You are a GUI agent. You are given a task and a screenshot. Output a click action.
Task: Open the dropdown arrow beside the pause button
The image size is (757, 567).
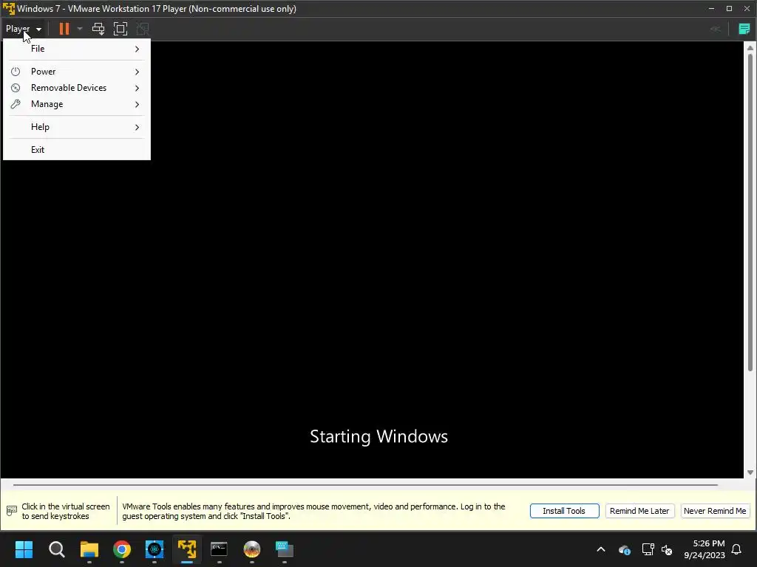coord(80,29)
